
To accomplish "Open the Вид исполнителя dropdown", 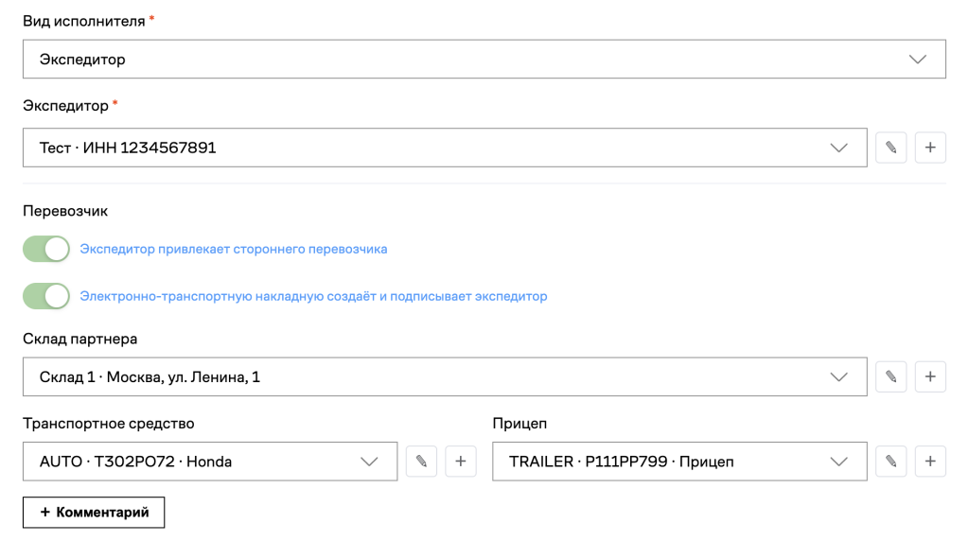I will (484, 60).
